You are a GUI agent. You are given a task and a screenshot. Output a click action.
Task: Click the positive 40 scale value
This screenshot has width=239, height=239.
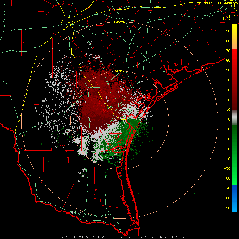coord(228,80)
